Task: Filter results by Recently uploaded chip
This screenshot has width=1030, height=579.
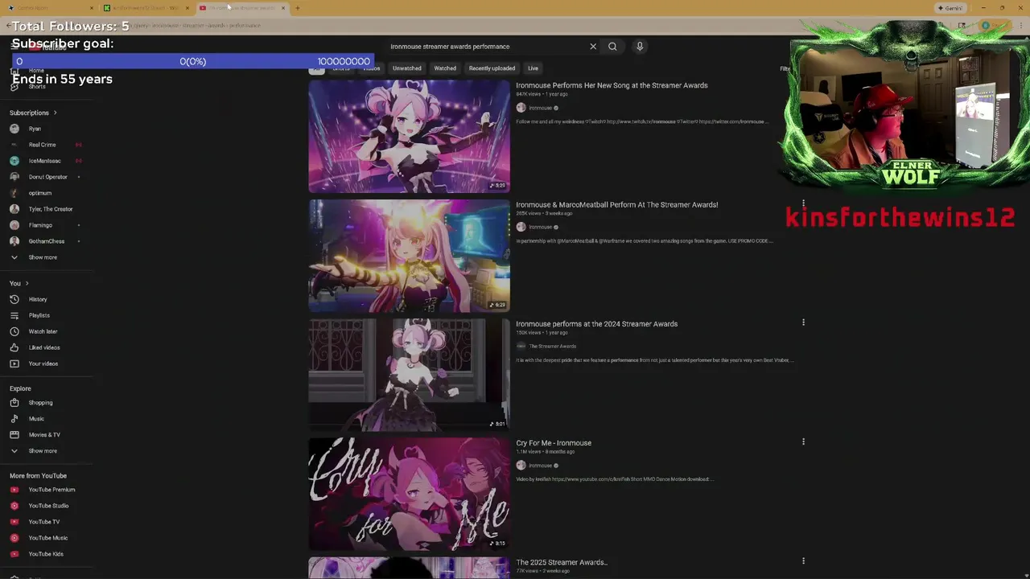Action: tap(492, 68)
